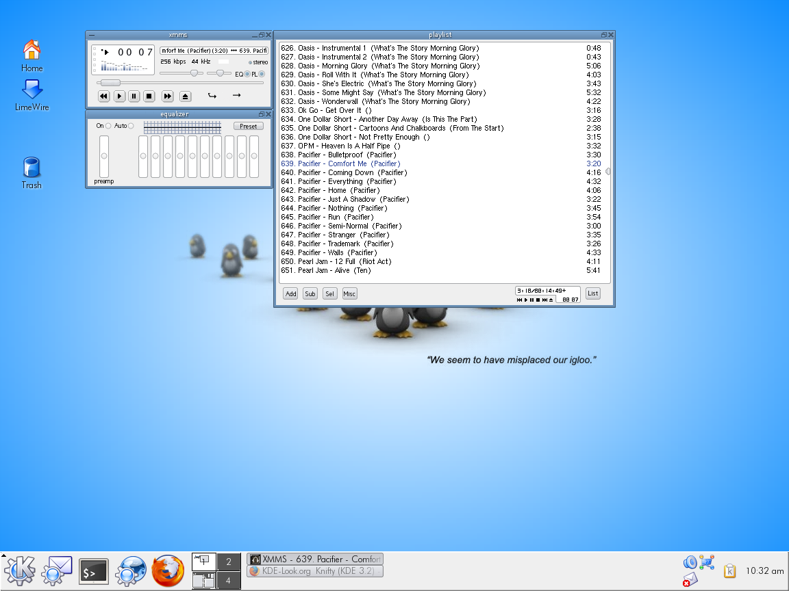Viewport: 789px width, 591px height.
Task: Select OPM - Heaven Is A Half Pipe
Action: click(x=441, y=146)
